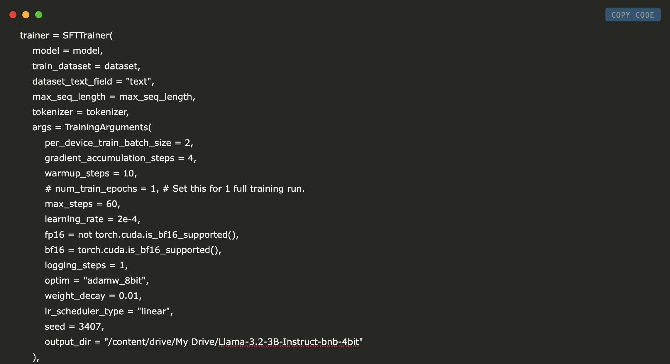Viewport: 670px width, 364px height.
Task: Click the yellow minimize window dot
Action: click(26, 15)
